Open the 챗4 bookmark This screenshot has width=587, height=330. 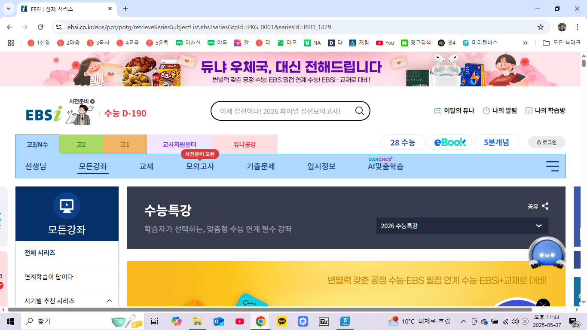pyautogui.click(x=446, y=43)
